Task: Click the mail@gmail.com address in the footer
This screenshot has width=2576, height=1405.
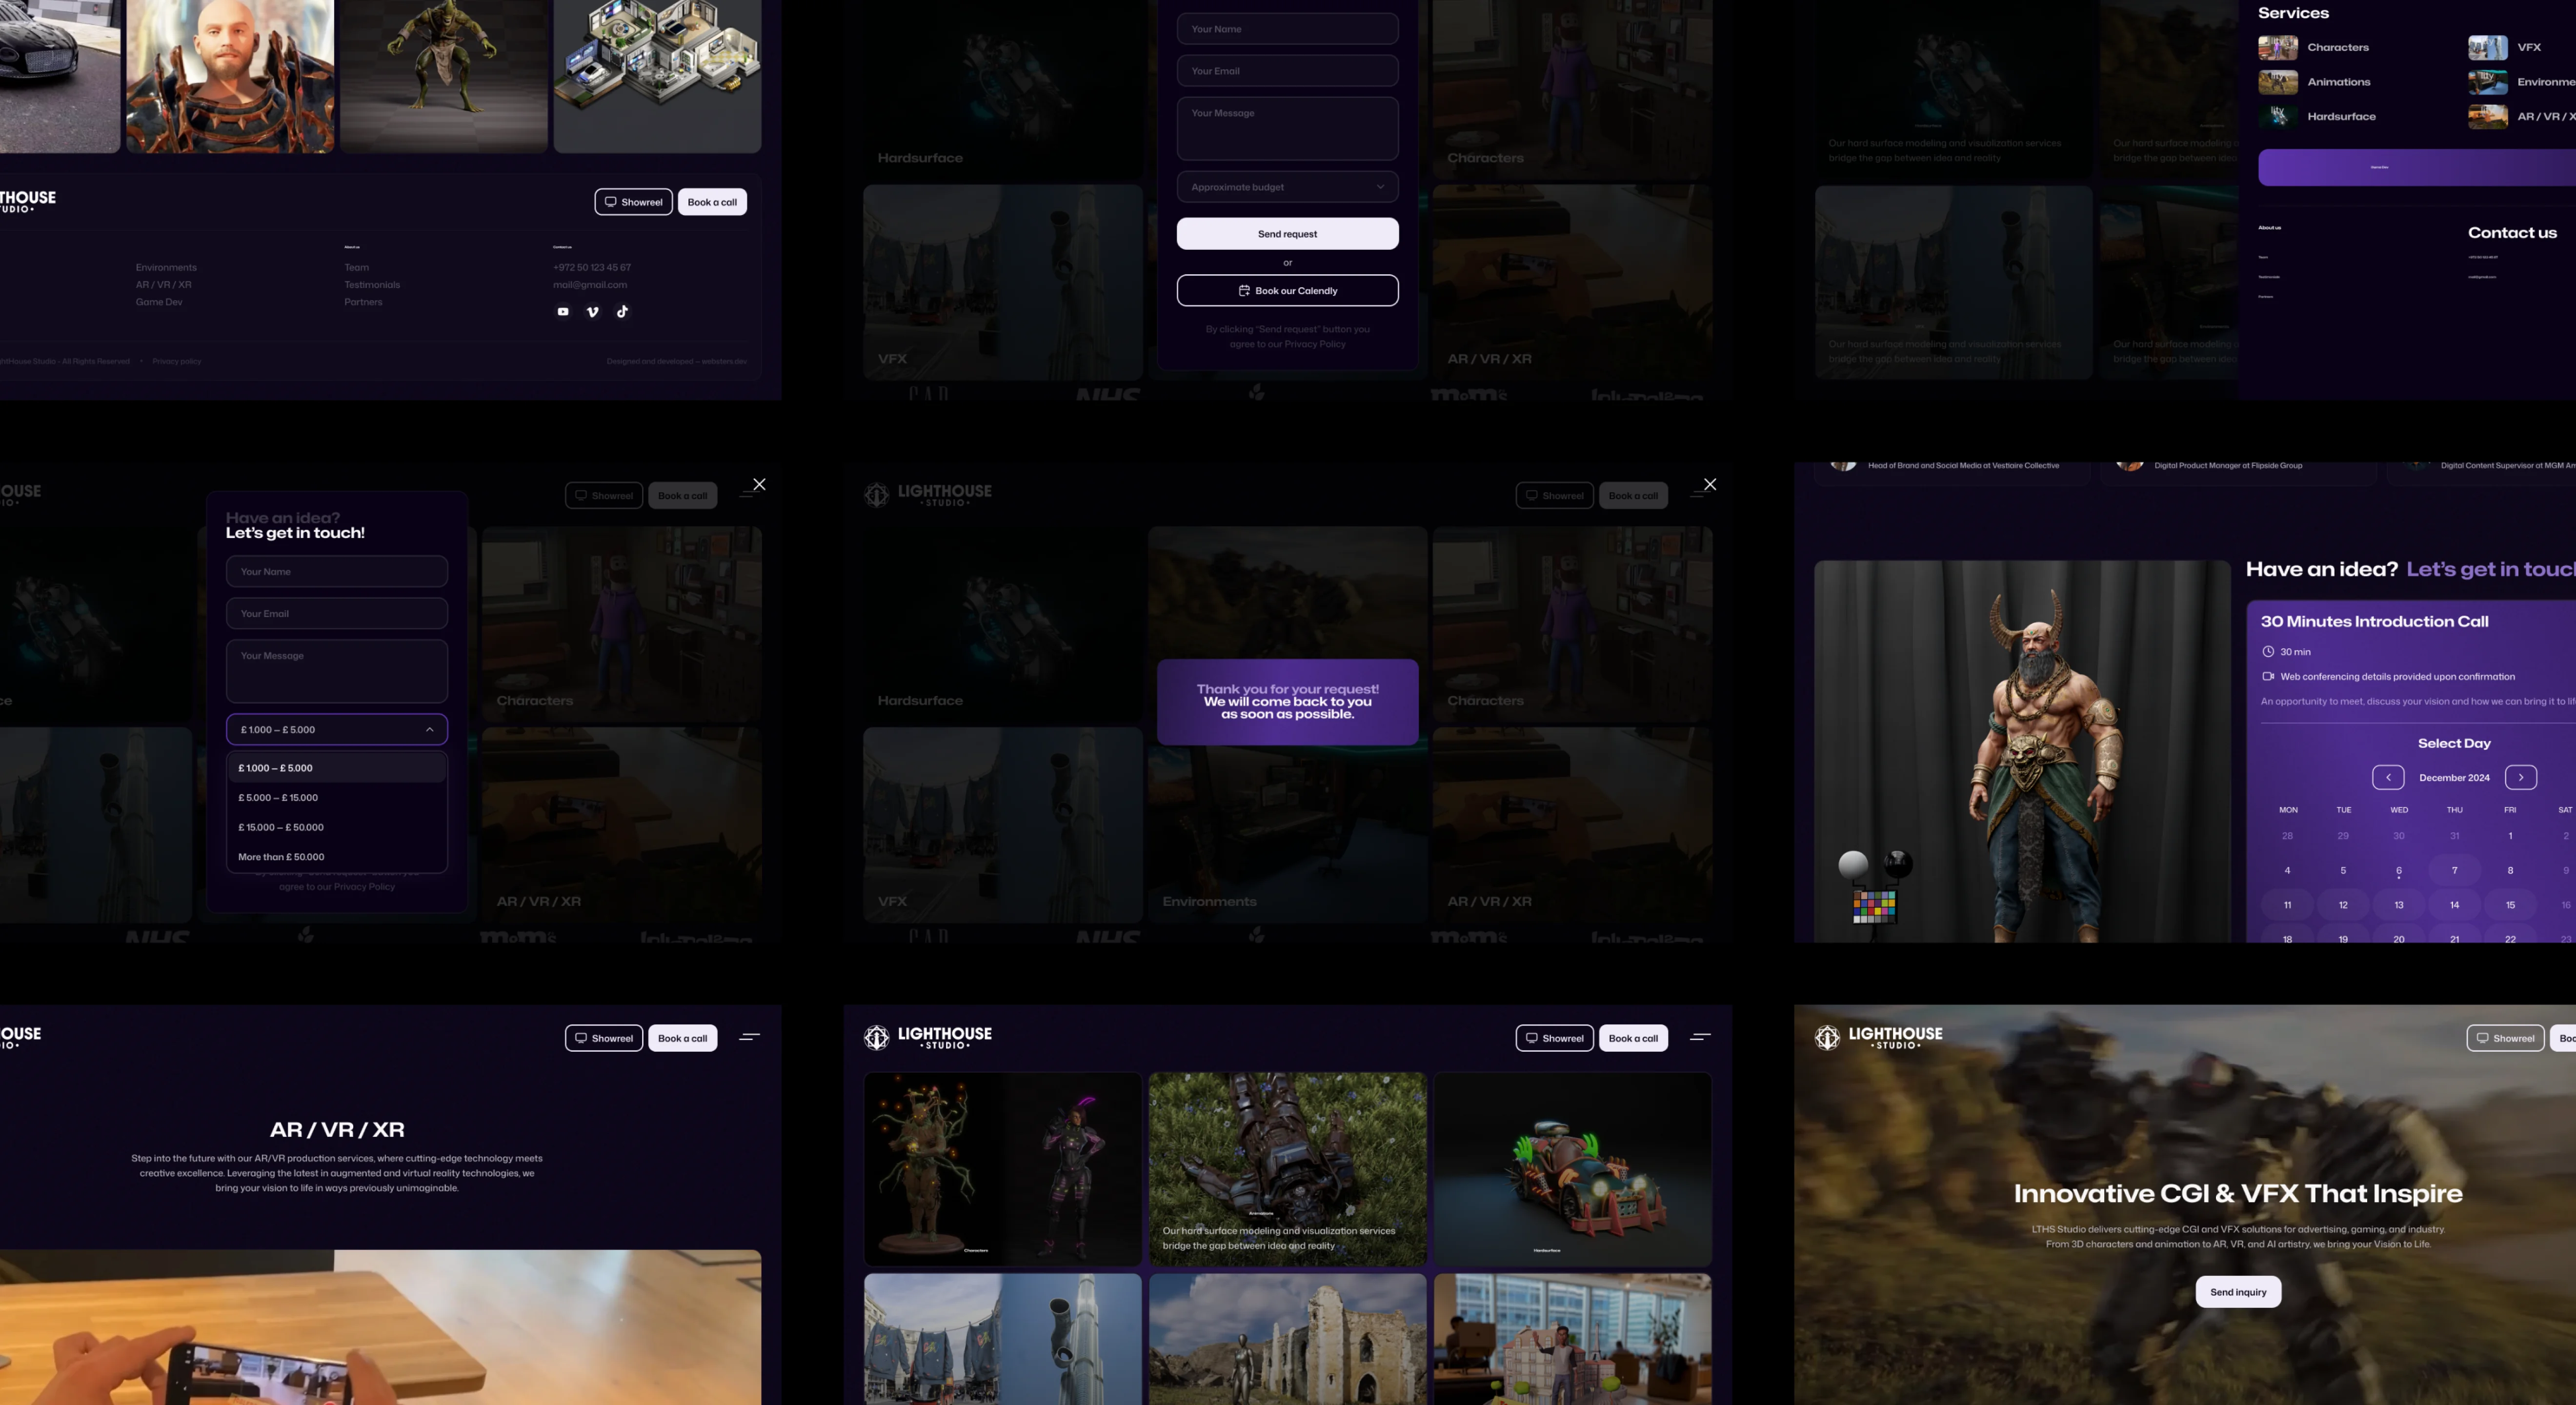Action: coord(590,285)
